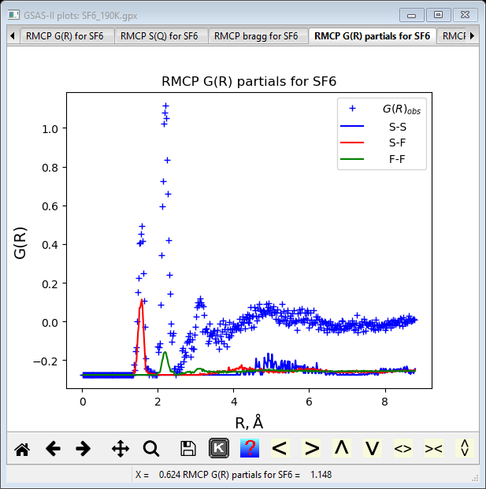This screenshot has width=486, height=489.
Task: Shift plot left with < button
Action: (280, 448)
